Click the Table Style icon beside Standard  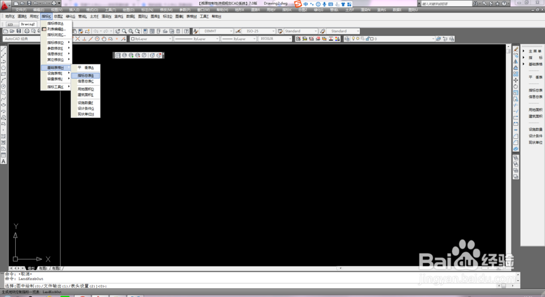[280, 31]
